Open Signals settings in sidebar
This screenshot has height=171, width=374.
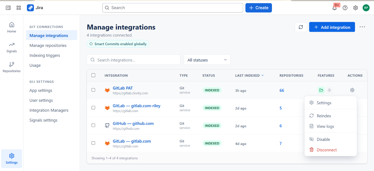tap(43, 120)
